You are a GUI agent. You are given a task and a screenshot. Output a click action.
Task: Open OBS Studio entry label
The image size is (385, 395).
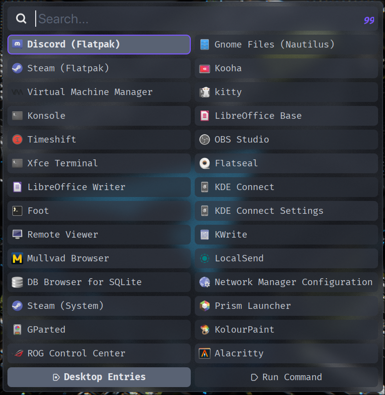pyautogui.click(x=242, y=139)
